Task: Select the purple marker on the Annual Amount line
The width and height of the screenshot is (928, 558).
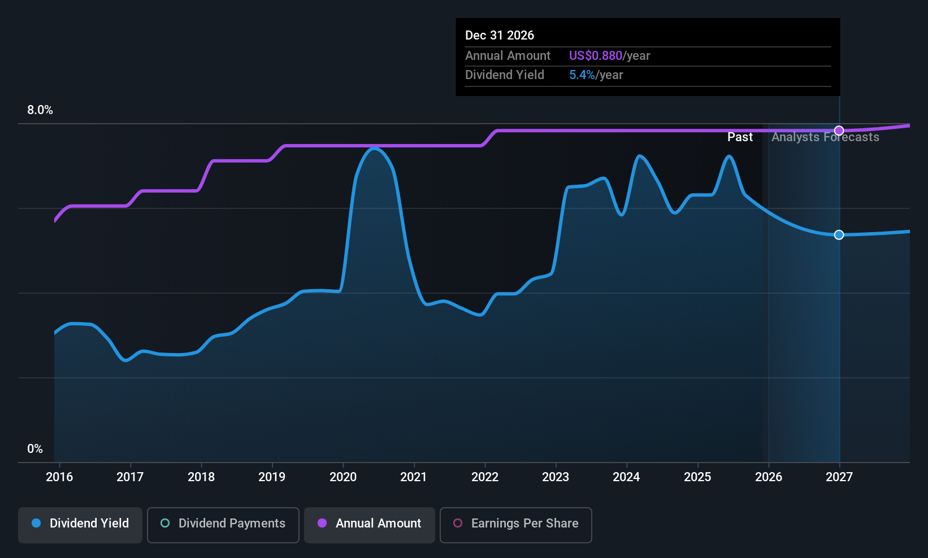Action: 839,130
